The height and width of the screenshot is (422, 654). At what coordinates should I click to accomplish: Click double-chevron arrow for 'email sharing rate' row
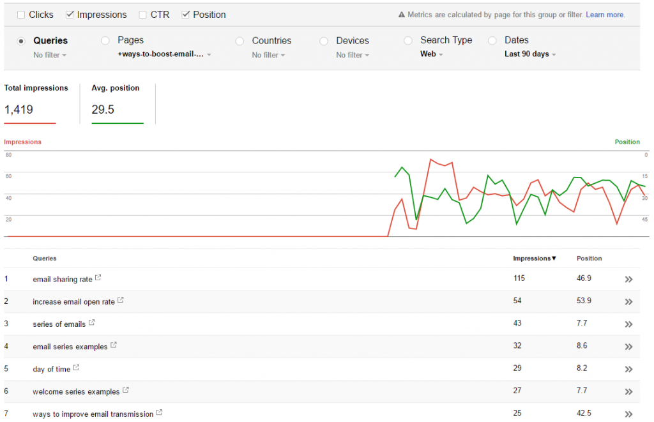[628, 280]
